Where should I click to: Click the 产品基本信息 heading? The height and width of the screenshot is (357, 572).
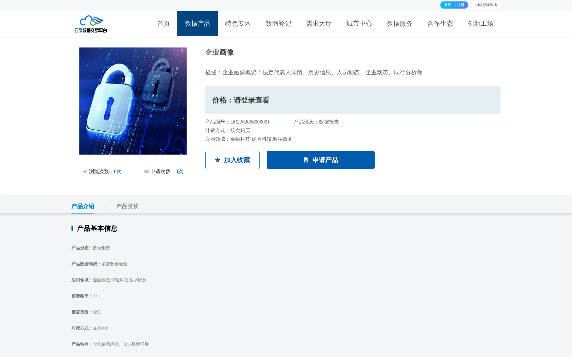(97, 228)
